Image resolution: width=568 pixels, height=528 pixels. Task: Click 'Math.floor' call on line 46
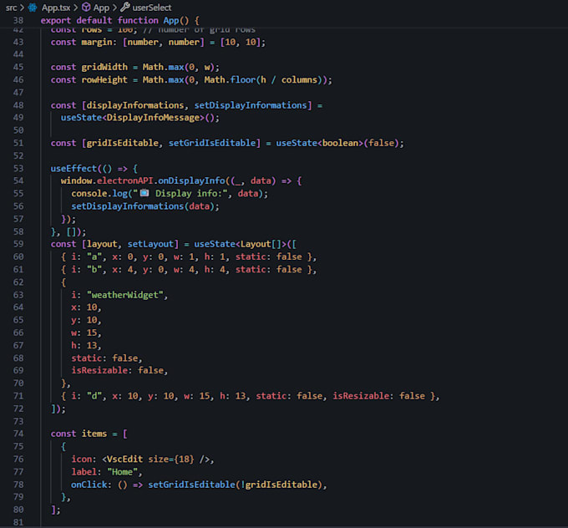[x=230, y=80]
